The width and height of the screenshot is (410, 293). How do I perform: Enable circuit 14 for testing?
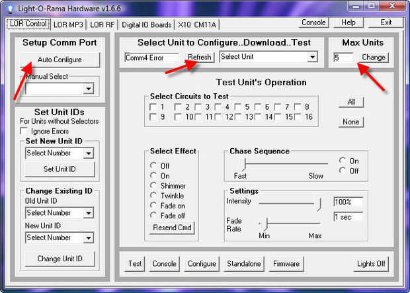(x=257, y=117)
